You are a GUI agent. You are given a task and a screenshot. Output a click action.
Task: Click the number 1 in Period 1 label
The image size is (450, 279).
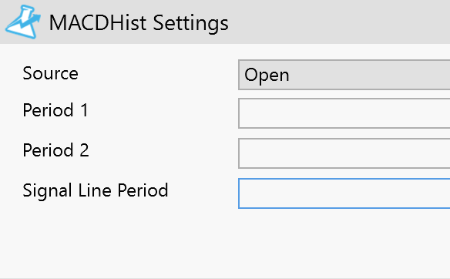pos(84,110)
